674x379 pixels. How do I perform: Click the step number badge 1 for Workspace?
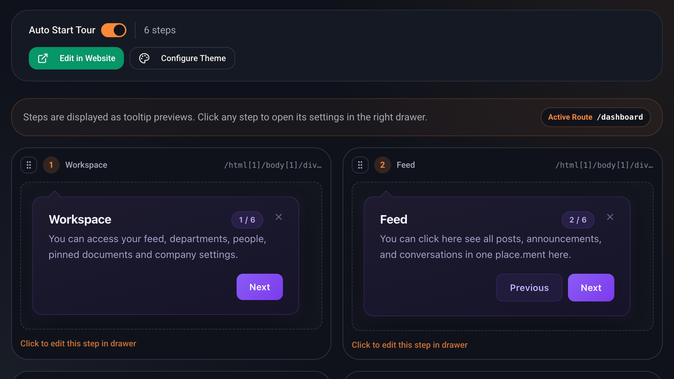click(51, 165)
